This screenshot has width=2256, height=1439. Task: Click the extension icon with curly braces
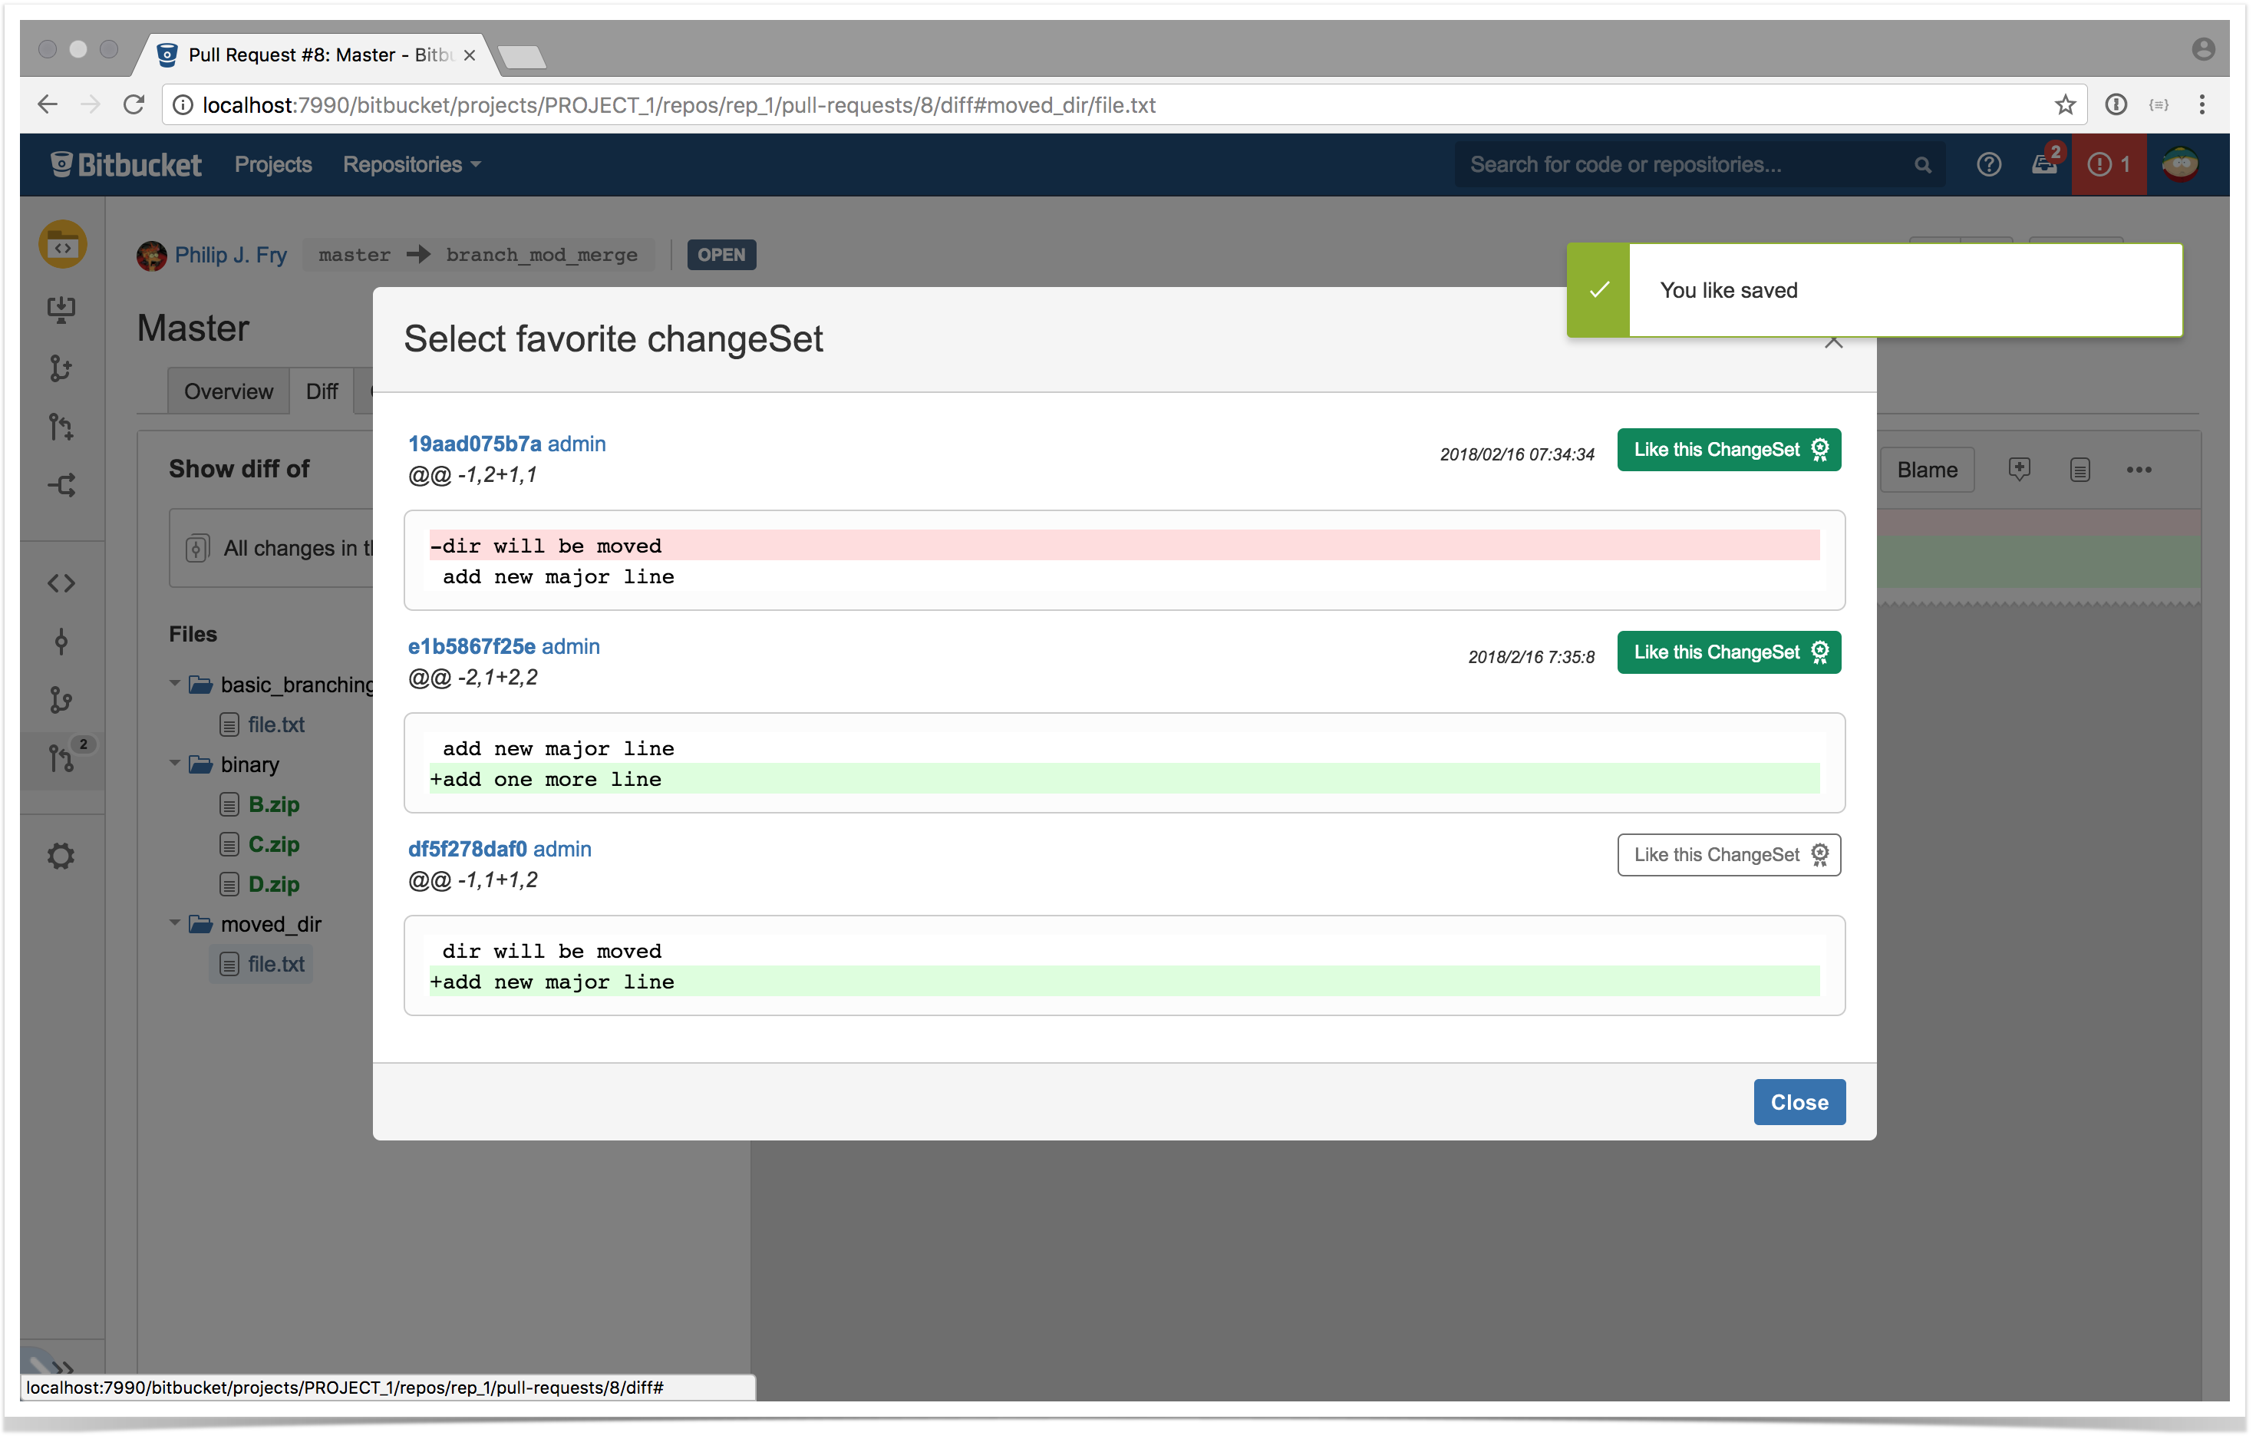[2159, 105]
